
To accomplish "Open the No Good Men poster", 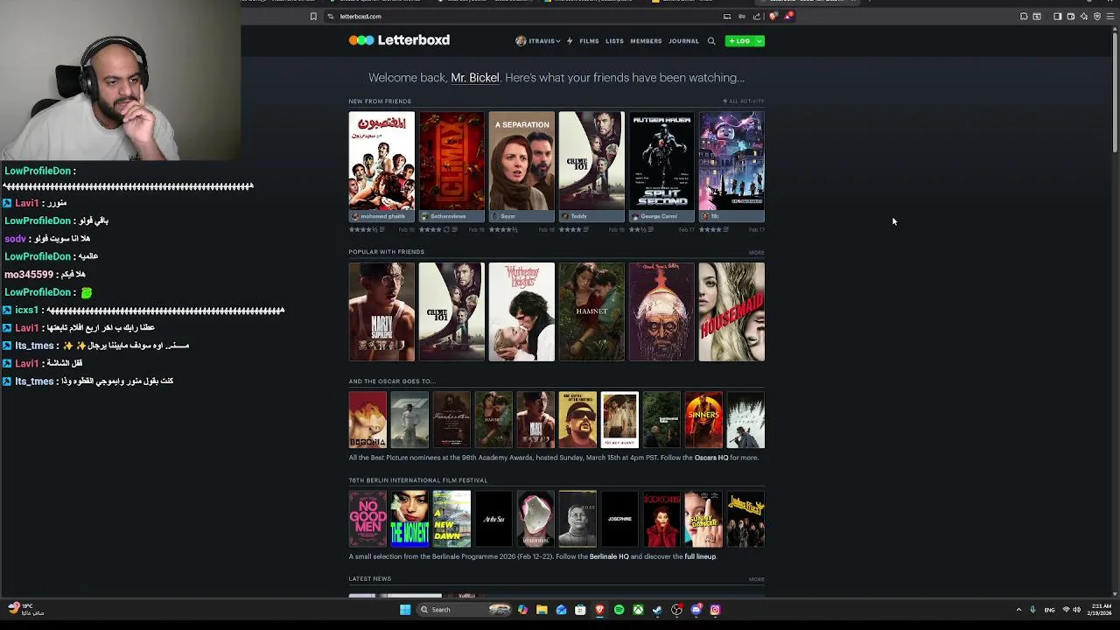I will tap(367, 519).
